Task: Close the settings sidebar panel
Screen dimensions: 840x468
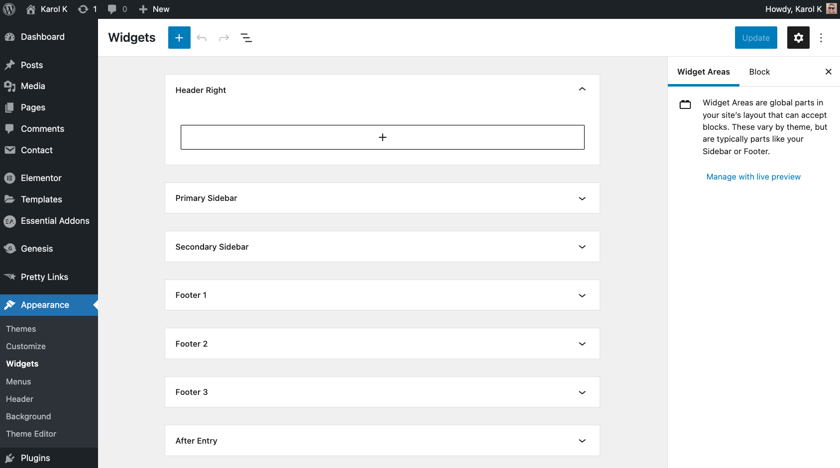Action: (x=829, y=72)
